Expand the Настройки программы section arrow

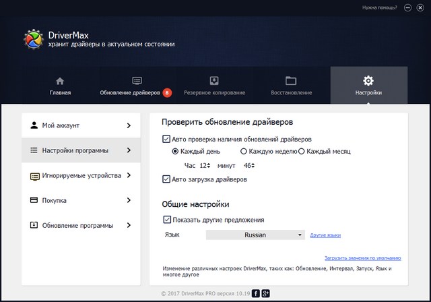pyautogui.click(x=129, y=150)
